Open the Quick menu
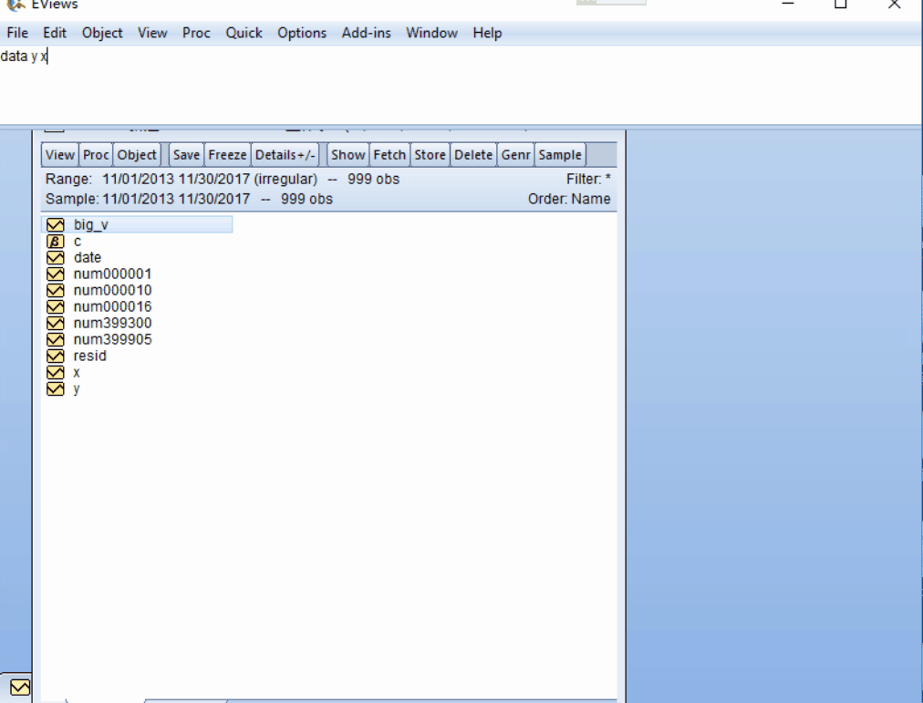Viewport: 923px width, 703px height. [x=244, y=33]
